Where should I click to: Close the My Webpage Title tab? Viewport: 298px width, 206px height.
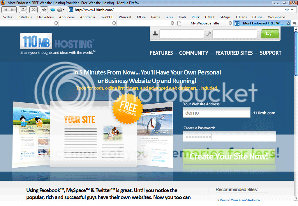[230, 23]
